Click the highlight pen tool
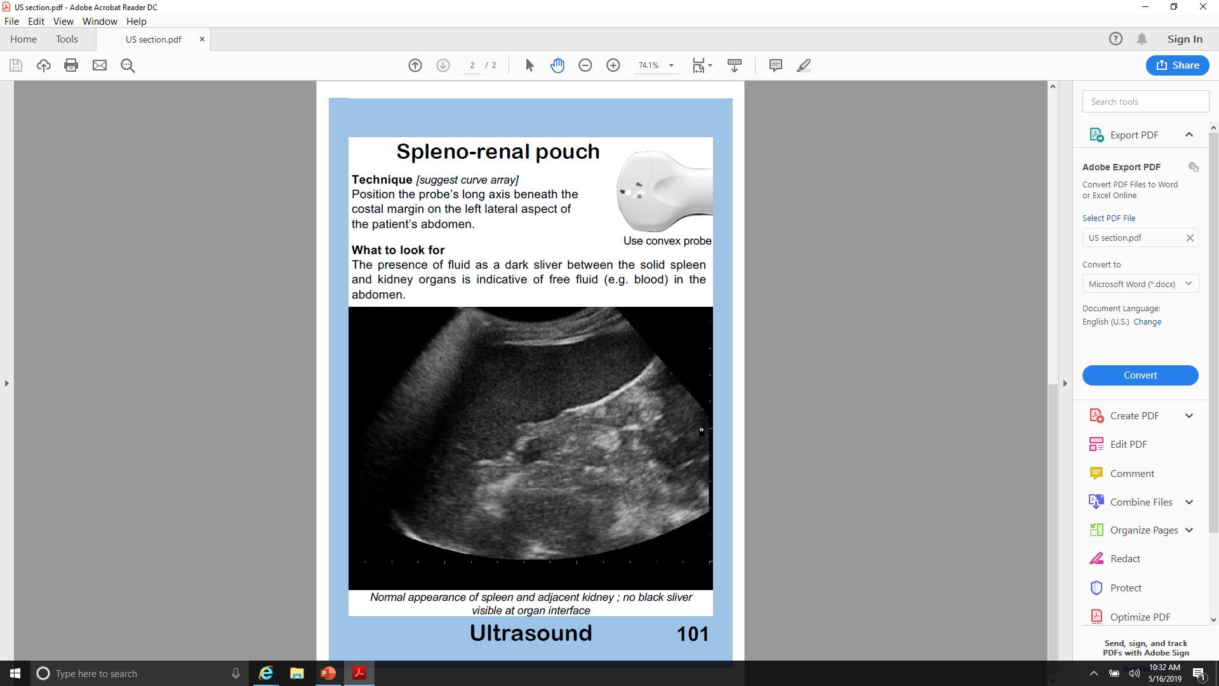Viewport: 1219px width, 686px height. coord(804,65)
